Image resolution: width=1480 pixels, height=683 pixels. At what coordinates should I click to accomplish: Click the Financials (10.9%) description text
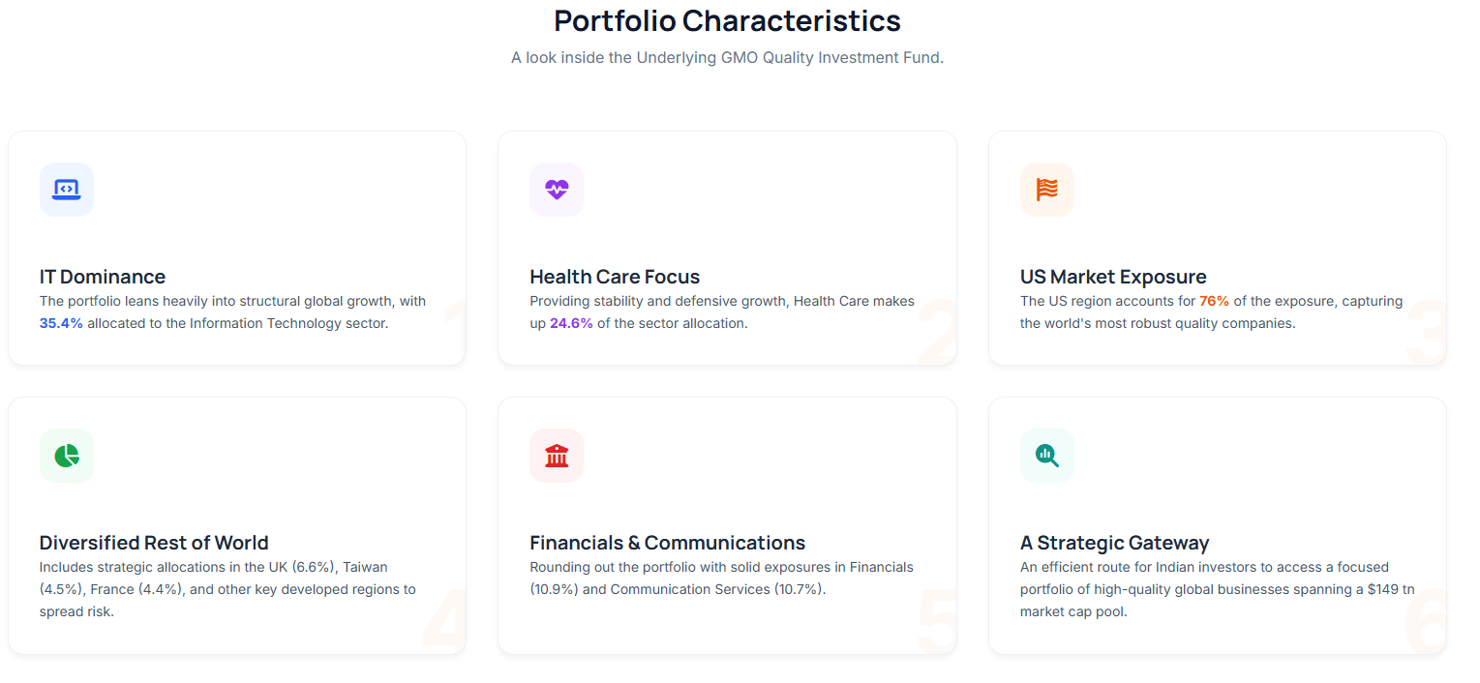point(721,578)
